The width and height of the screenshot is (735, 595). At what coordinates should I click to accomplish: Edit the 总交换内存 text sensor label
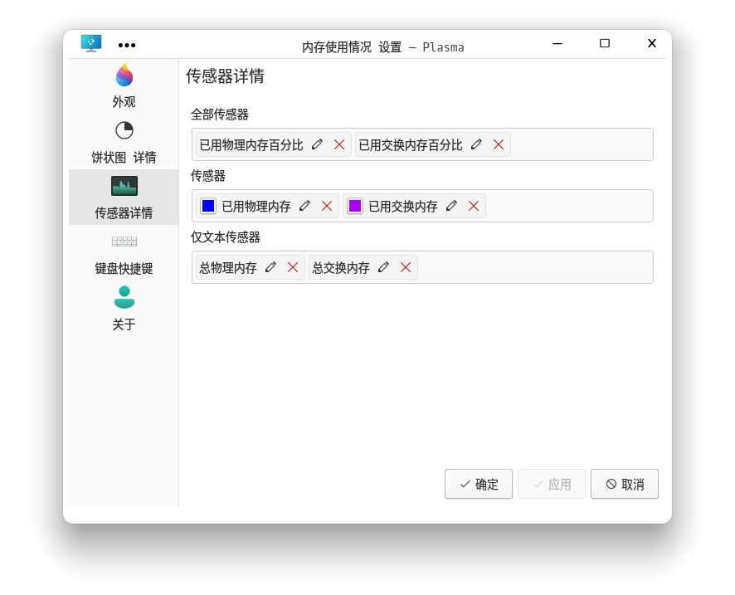tap(383, 267)
